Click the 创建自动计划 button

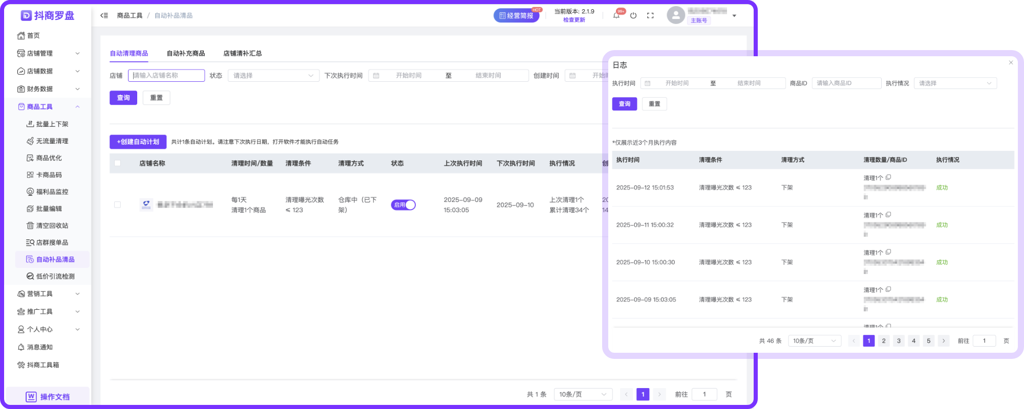(138, 142)
